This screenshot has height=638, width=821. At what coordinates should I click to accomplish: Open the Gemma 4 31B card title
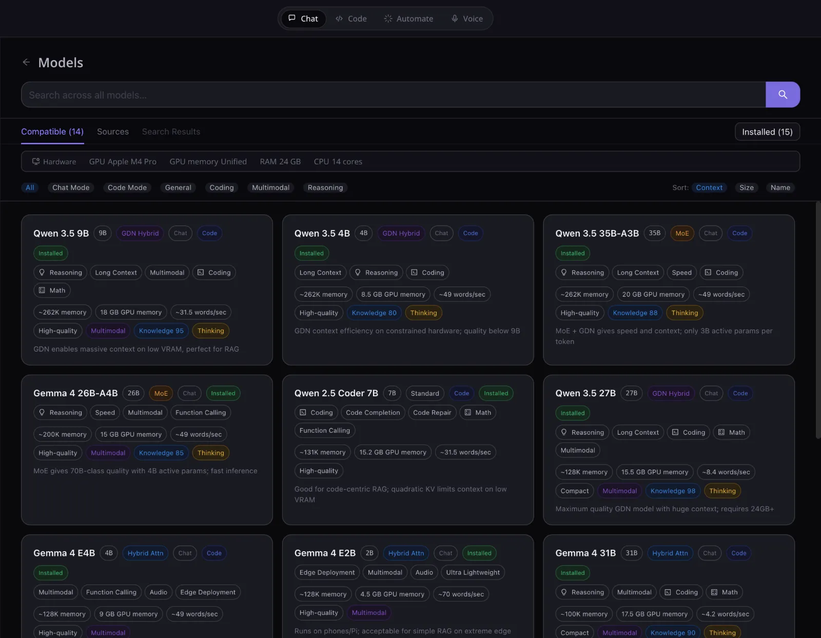[x=585, y=553]
